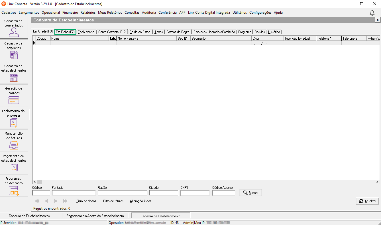Switch to Histórico tab
This screenshot has width=381, height=225.
coord(274,32)
